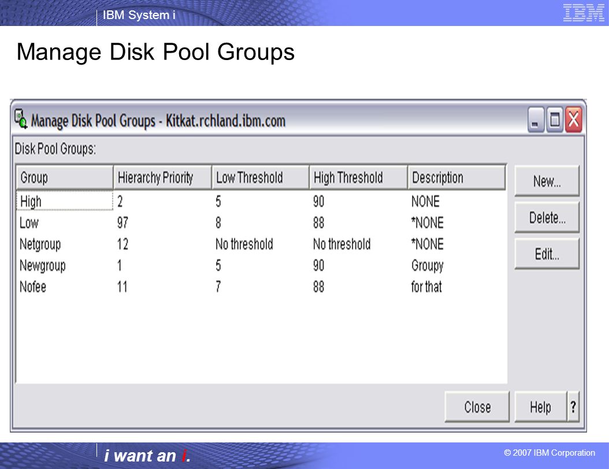Click priority value 2 in High row
This screenshot has height=469, width=609.
click(120, 202)
